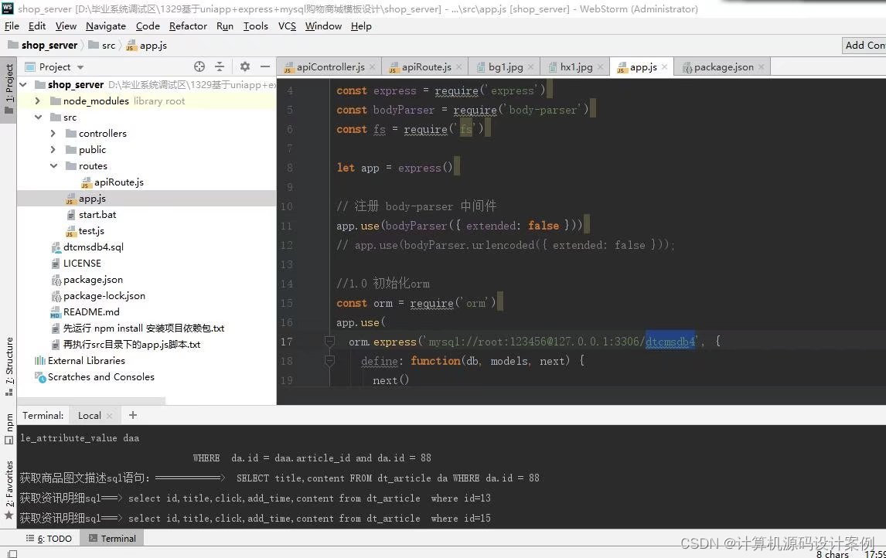Close the apiRoute.js tab
Viewport: 886px width, 558px height.
click(x=458, y=67)
